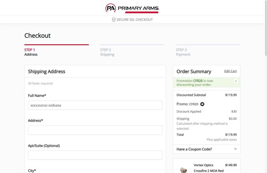
Task: Click the Full Name input field
Action: pyautogui.click(x=95, y=105)
